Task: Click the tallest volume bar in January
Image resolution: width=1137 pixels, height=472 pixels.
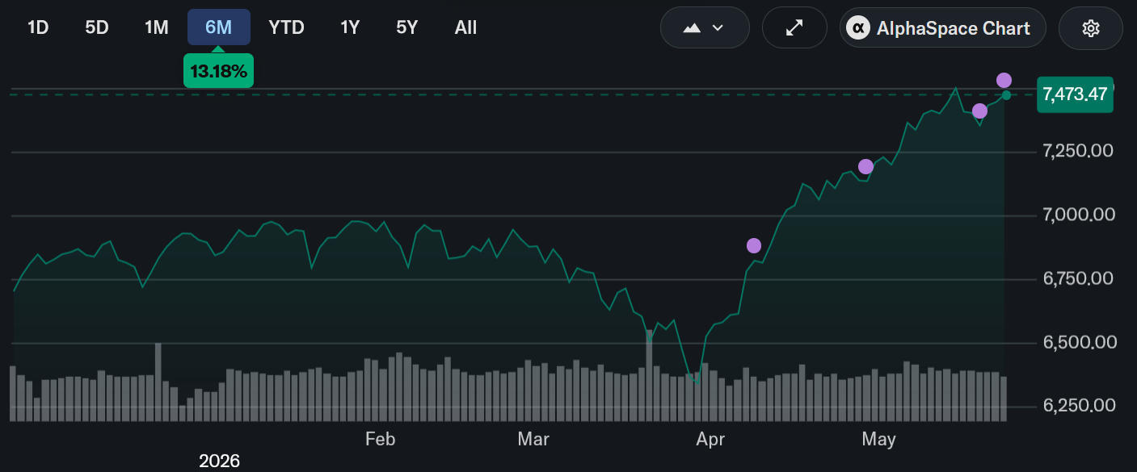Action: [158, 382]
